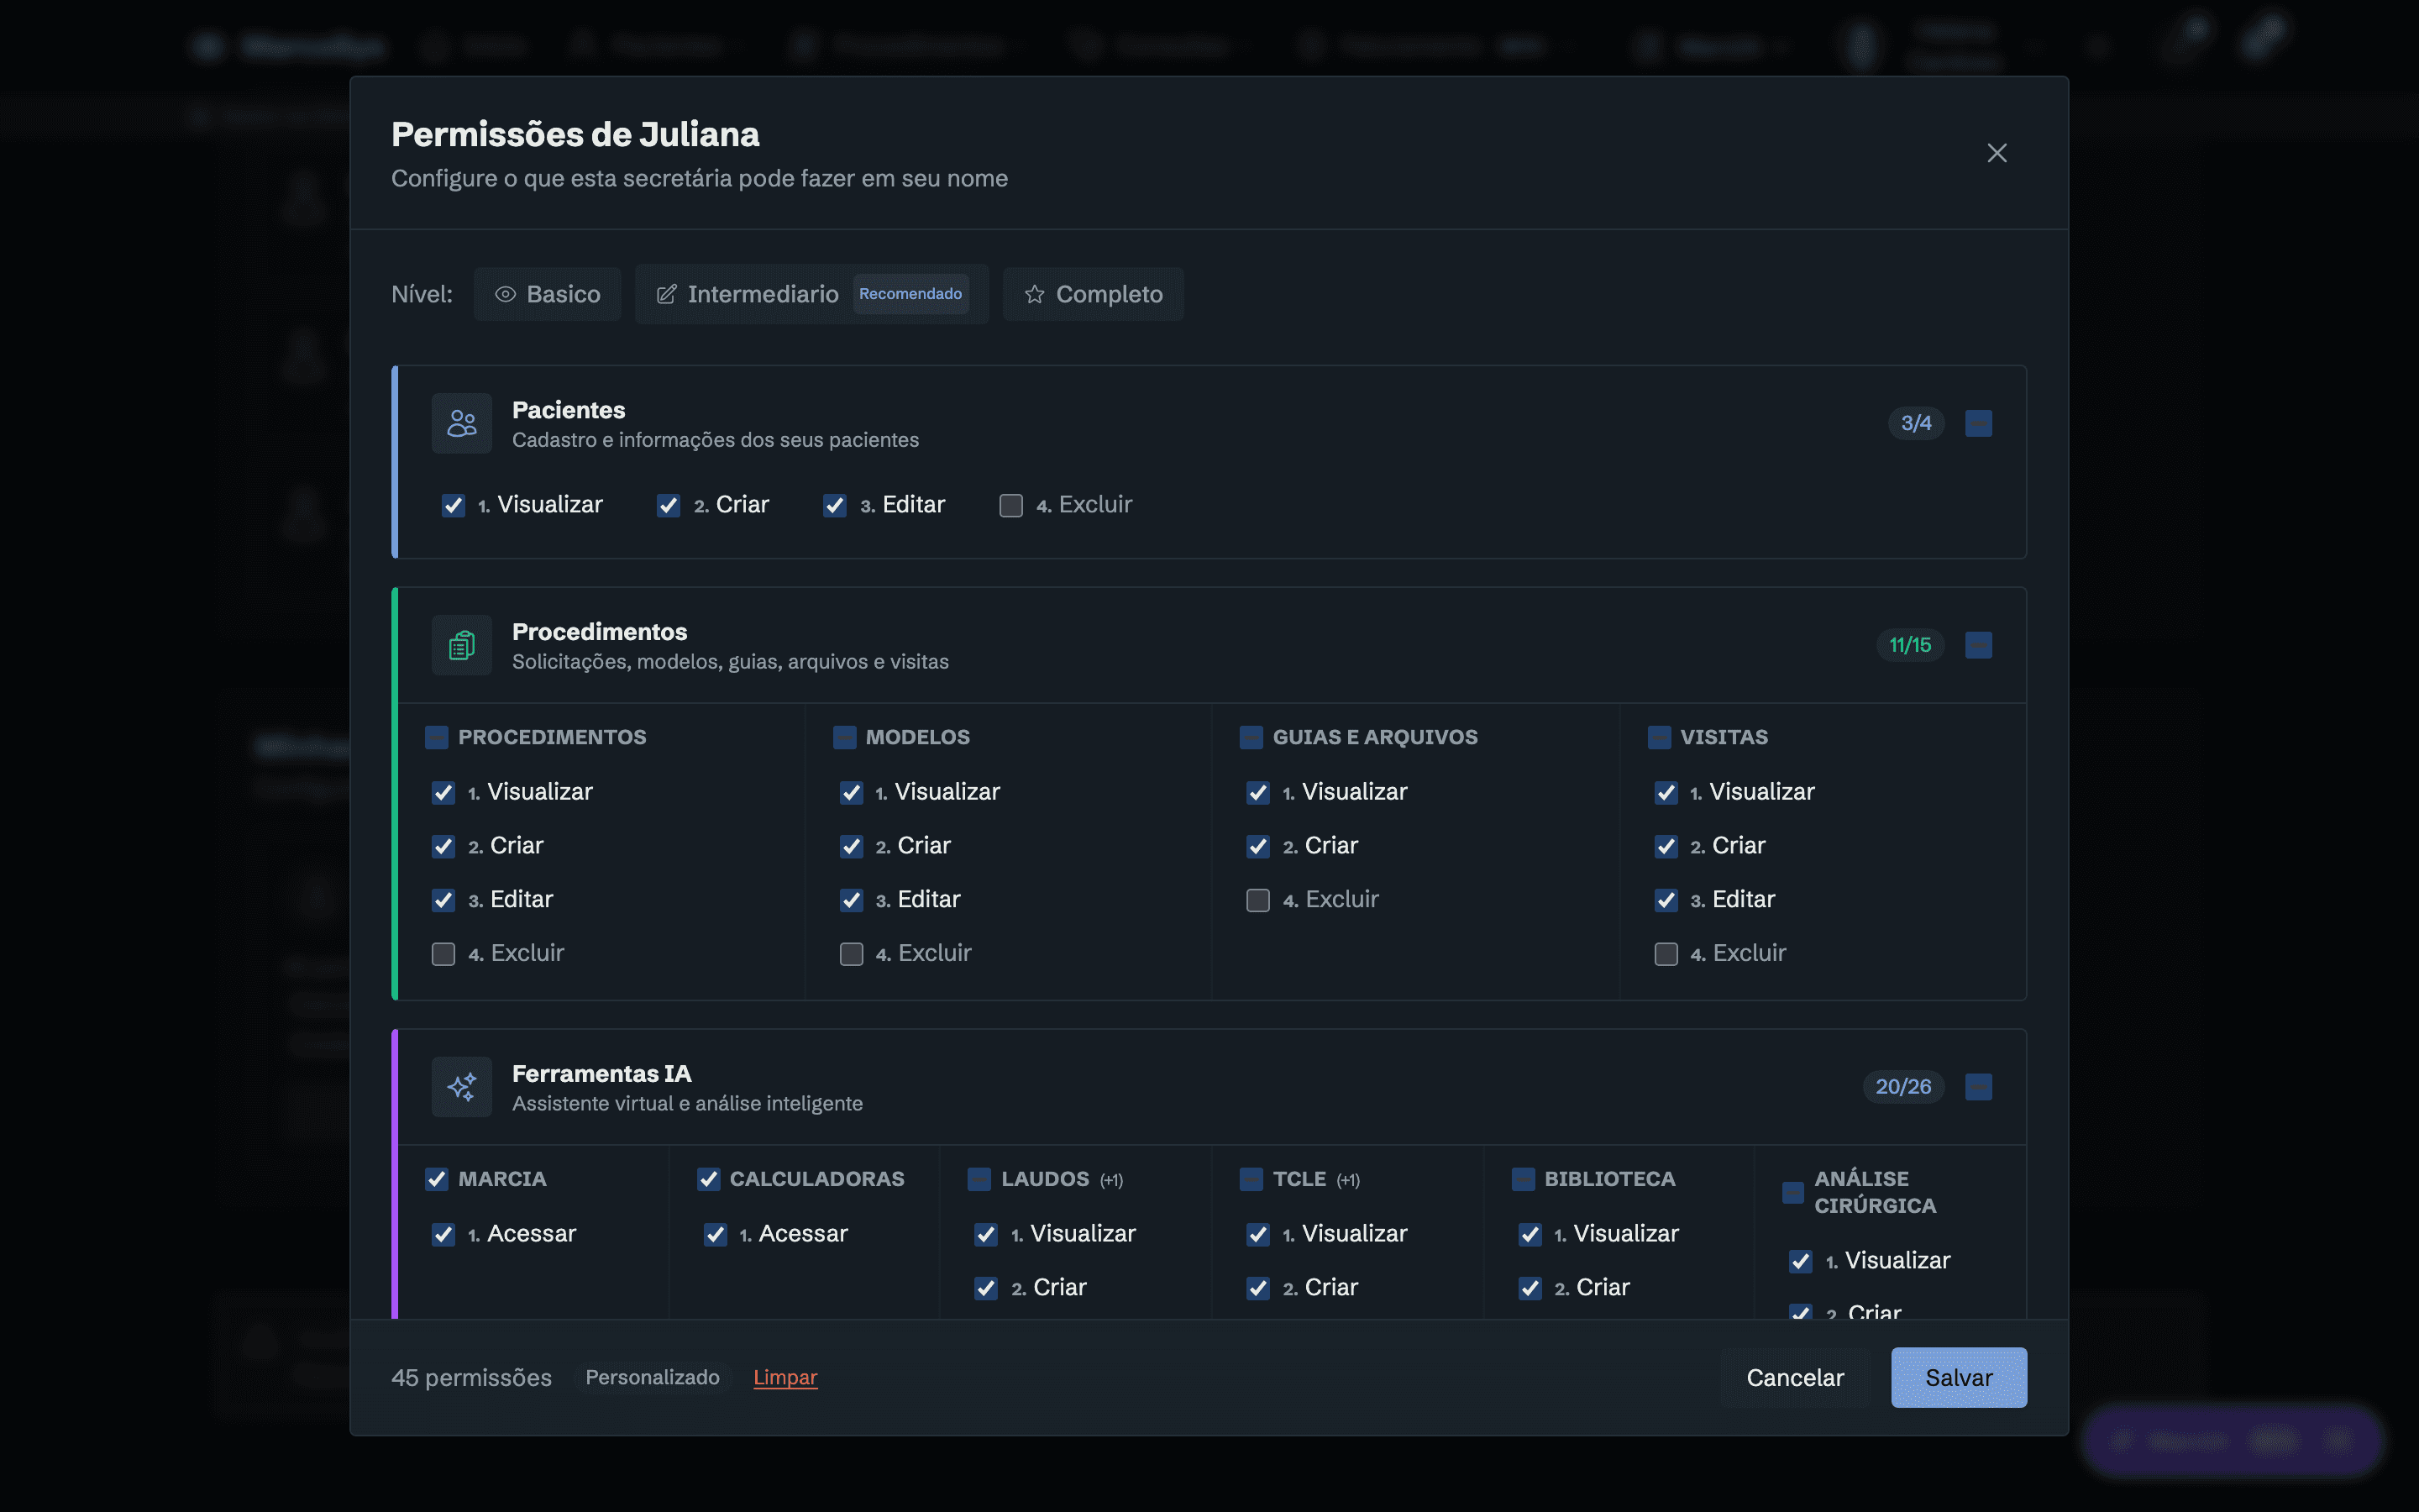Uncheck Criar in MODELOS column
The height and width of the screenshot is (1512, 2419).
click(x=852, y=846)
